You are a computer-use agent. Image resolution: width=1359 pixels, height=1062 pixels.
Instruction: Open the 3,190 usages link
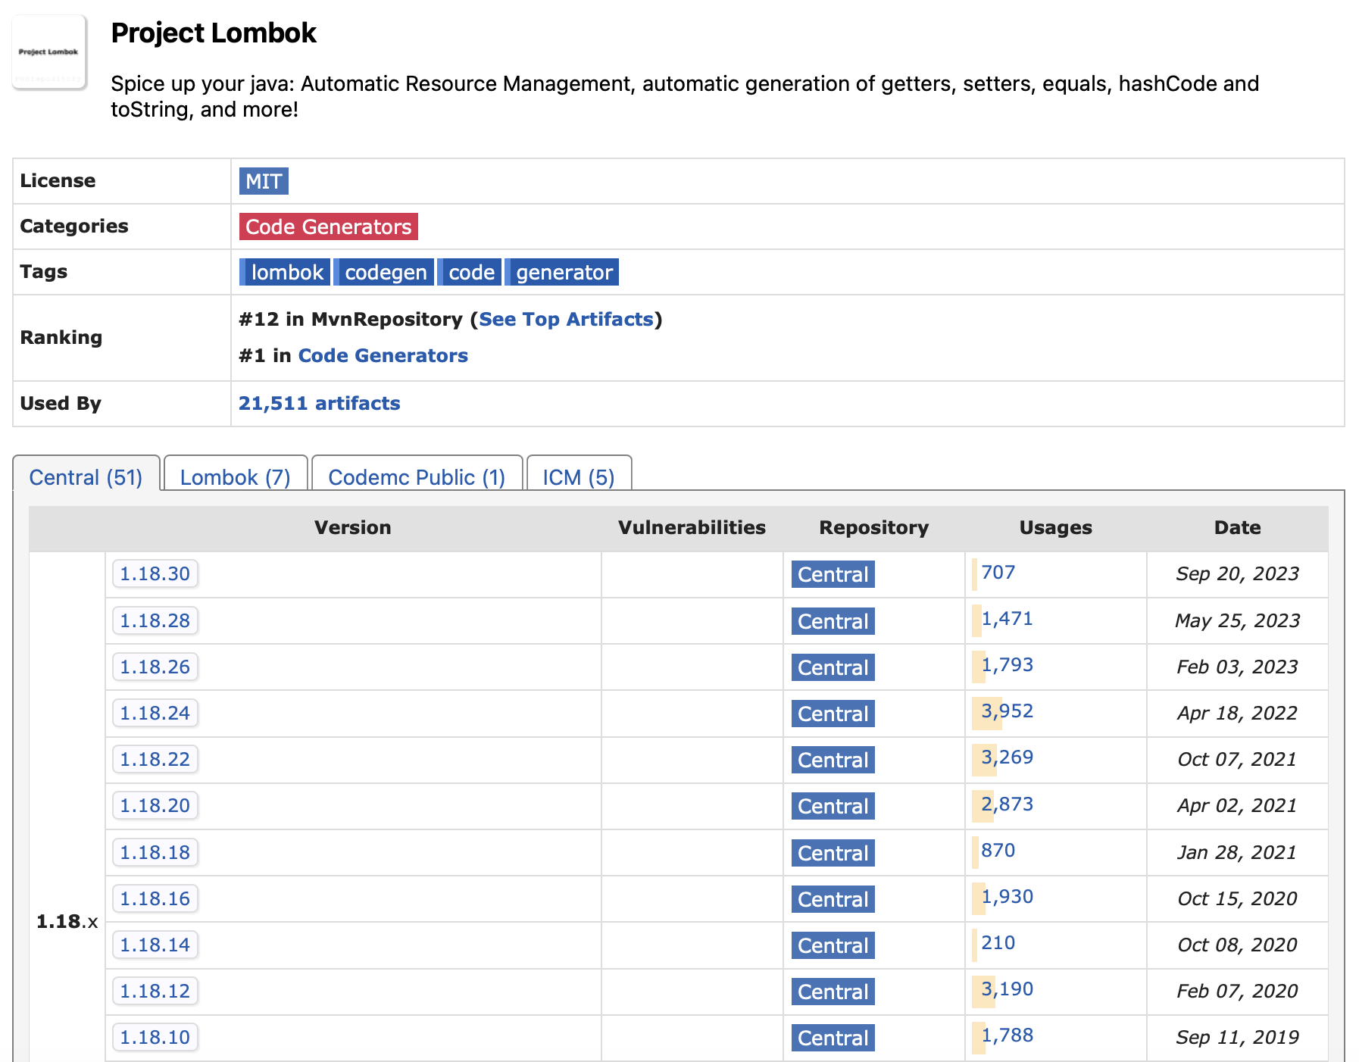[x=1007, y=989]
